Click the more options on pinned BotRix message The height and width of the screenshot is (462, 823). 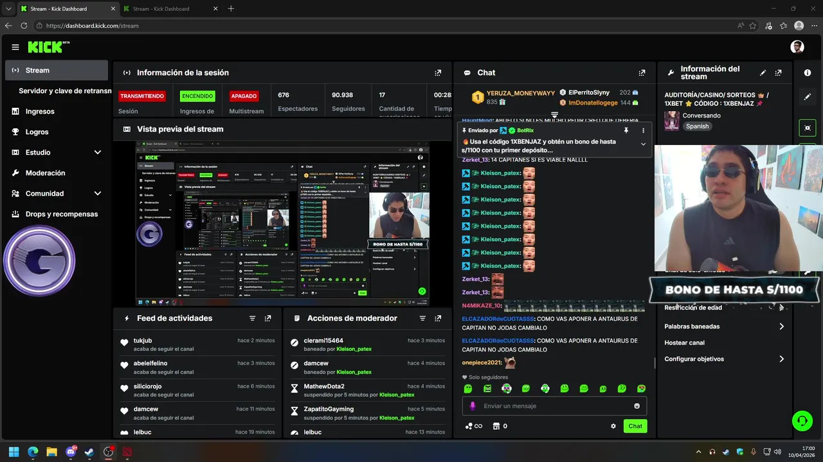pos(643,130)
